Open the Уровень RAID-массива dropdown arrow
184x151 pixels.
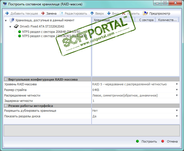(177, 84)
